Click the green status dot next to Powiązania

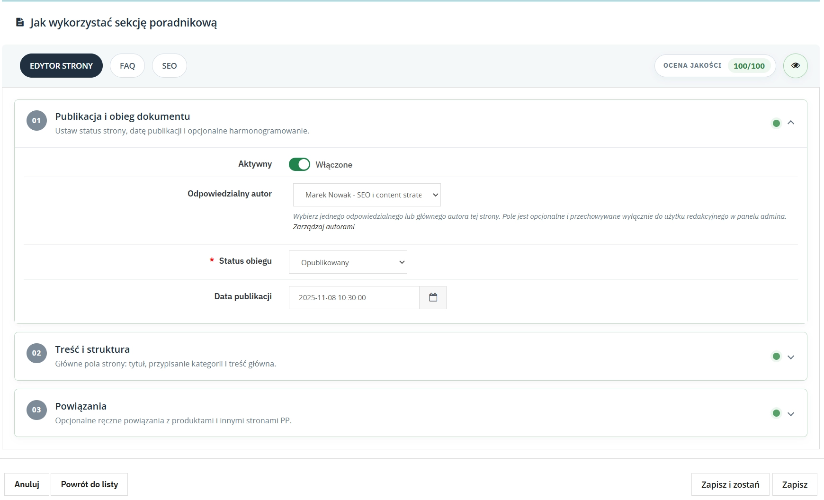(x=776, y=413)
